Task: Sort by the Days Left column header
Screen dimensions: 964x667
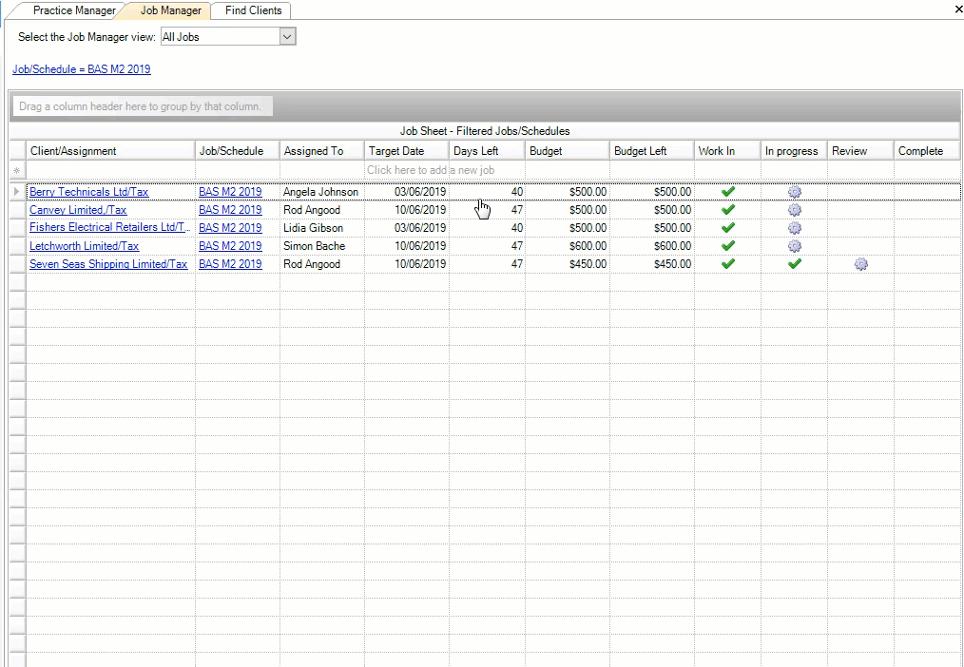Action: tap(475, 151)
